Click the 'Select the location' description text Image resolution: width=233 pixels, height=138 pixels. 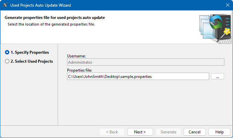tap(51, 24)
